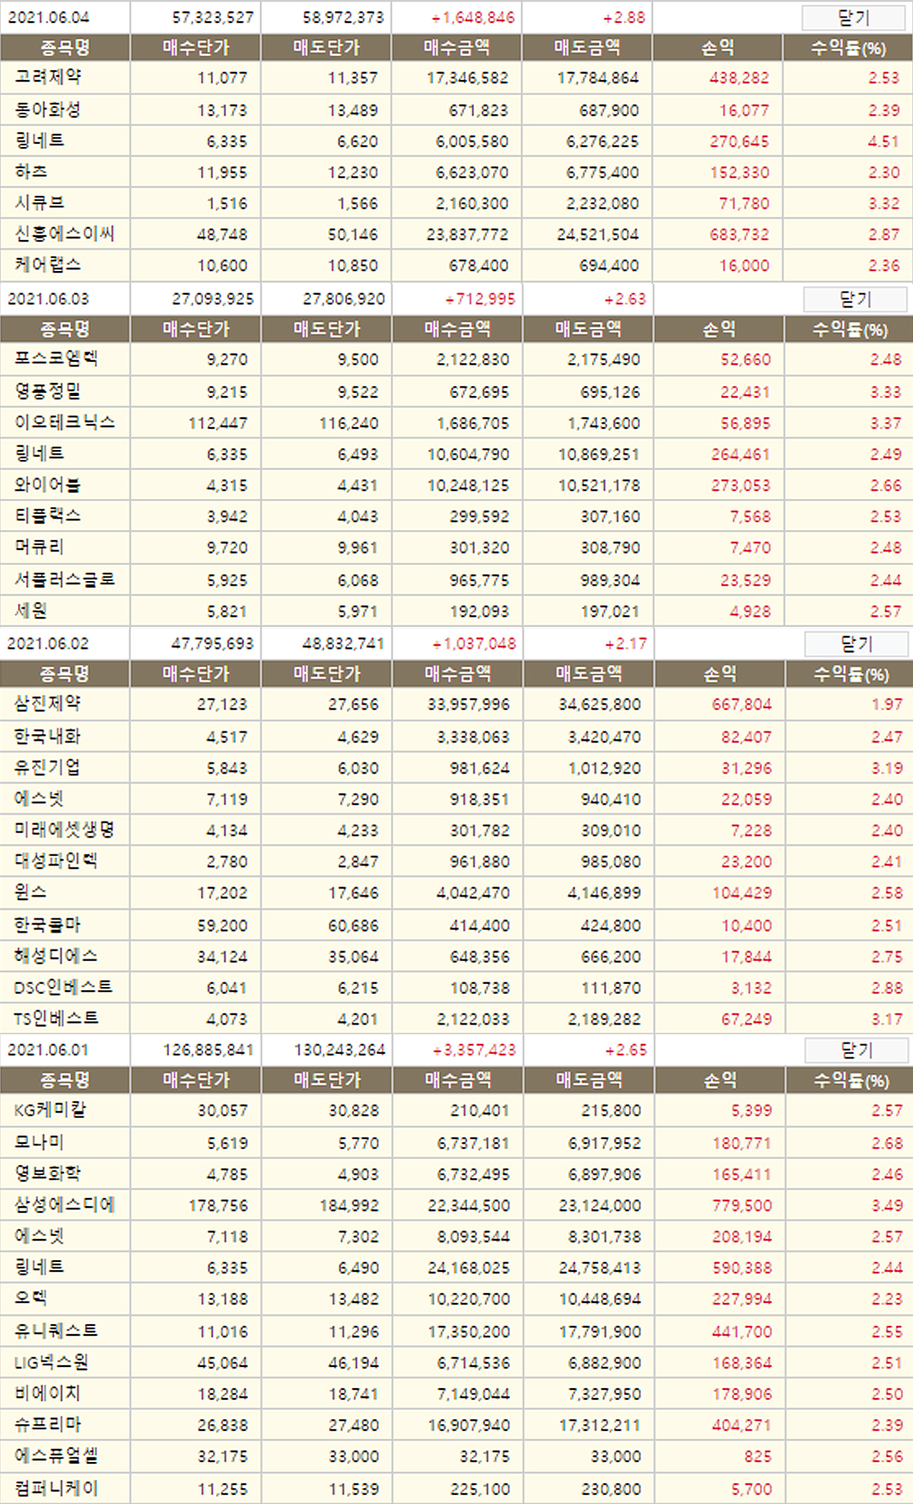Image resolution: width=913 pixels, height=1504 pixels.
Task: Click stock name 영보화학
Action: coord(47,1174)
